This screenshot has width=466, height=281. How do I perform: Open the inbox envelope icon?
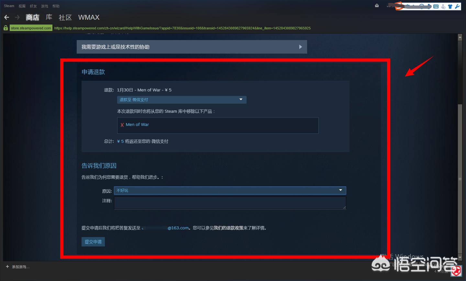point(377,5)
